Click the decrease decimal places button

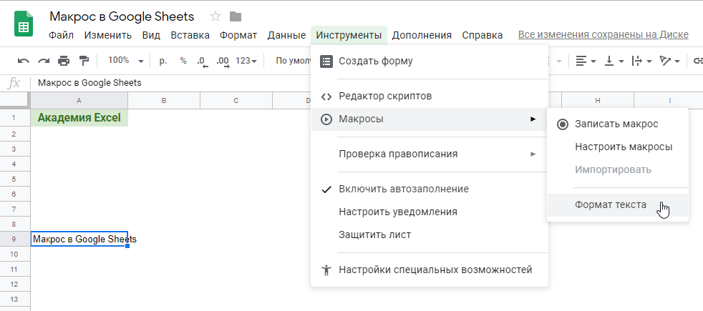click(x=202, y=61)
